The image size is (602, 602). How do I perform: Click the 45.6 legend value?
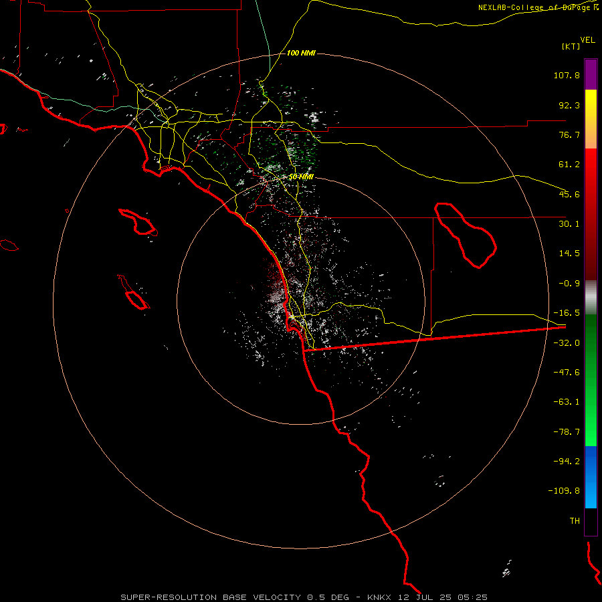[569, 194]
